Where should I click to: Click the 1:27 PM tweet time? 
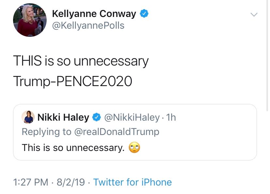(x=30, y=182)
